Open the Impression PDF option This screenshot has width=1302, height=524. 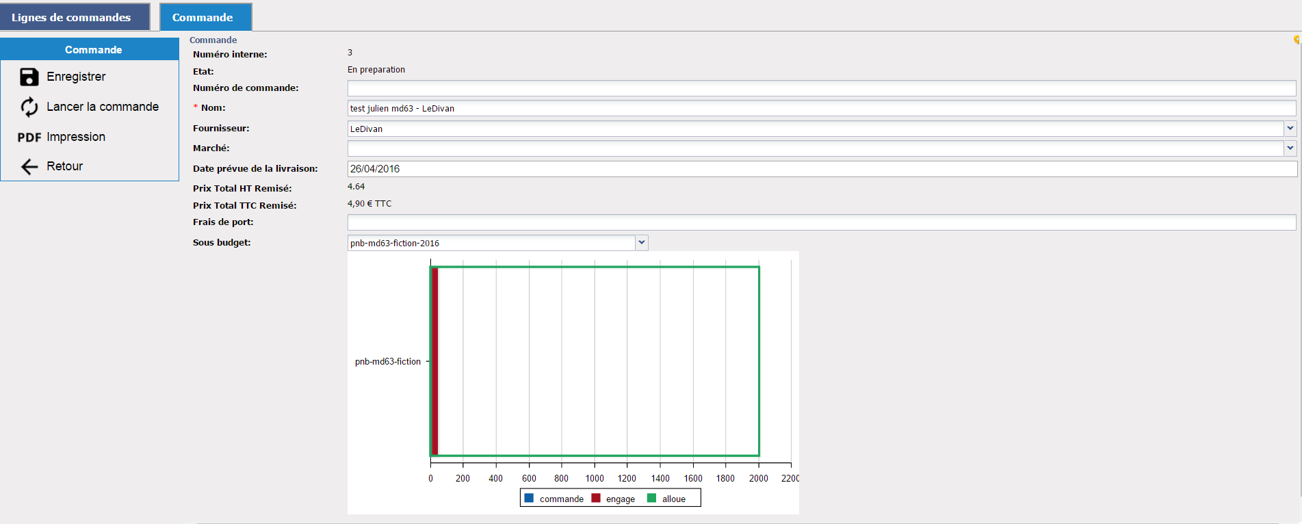[x=76, y=137]
